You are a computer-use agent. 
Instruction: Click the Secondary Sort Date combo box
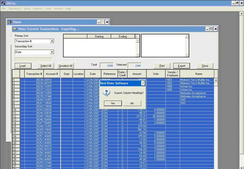[x=35, y=52]
